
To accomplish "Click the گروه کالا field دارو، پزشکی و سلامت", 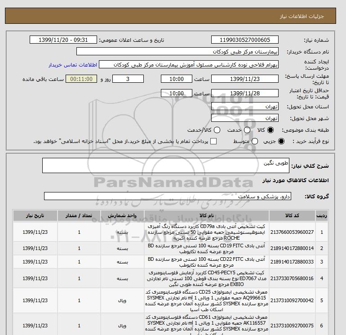I will coord(168,196).
